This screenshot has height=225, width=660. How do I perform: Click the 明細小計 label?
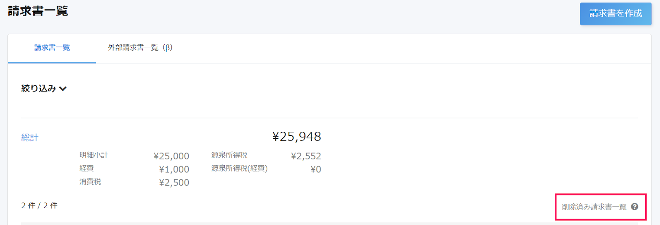[94, 155]
